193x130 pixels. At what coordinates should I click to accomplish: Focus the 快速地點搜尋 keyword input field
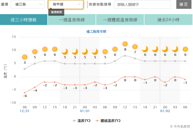pyautogui.click(x=143, y=5)
